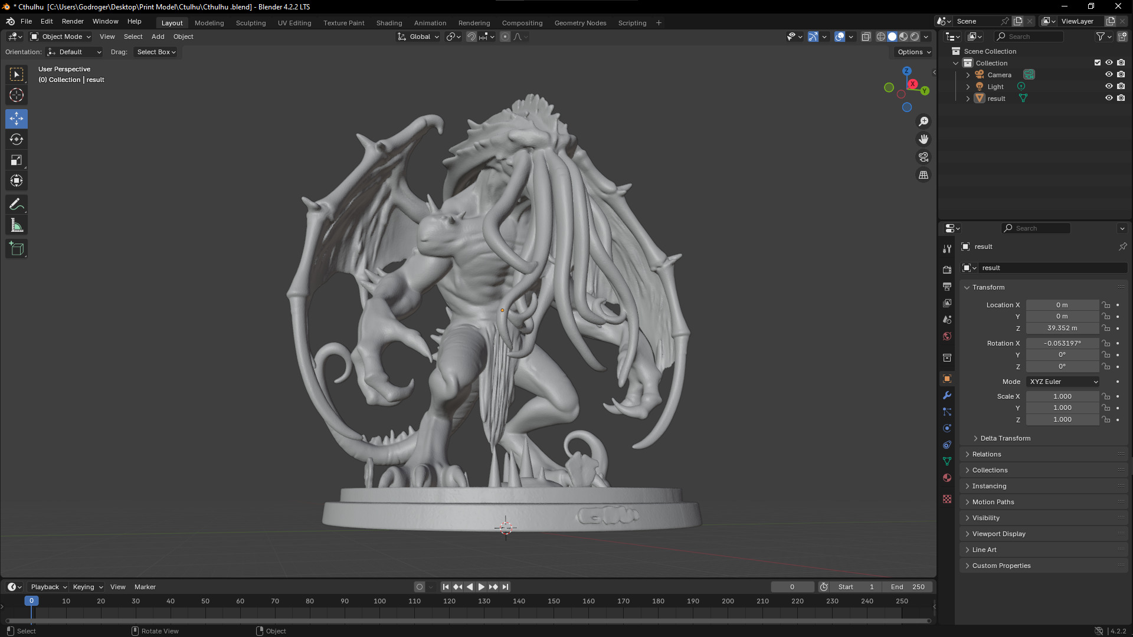Hide the Camera object in viewport

(1109, 74)
